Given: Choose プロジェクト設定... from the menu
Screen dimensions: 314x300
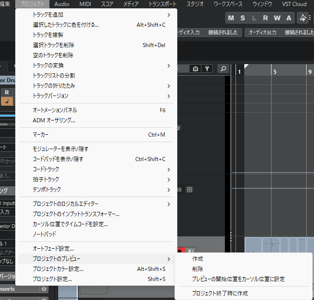Looking at the screenshot, I should pyautogui.click(x=52, y=279).
